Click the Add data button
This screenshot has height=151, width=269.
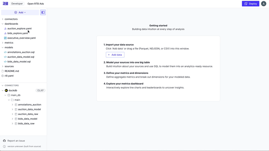click(x=115, y=55)
